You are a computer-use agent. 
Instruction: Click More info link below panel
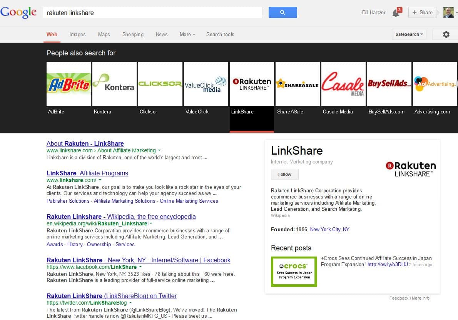pyautogui.click(x=421, y=298)
